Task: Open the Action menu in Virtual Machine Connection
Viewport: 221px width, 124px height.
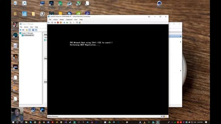Action: pos(55,20)
